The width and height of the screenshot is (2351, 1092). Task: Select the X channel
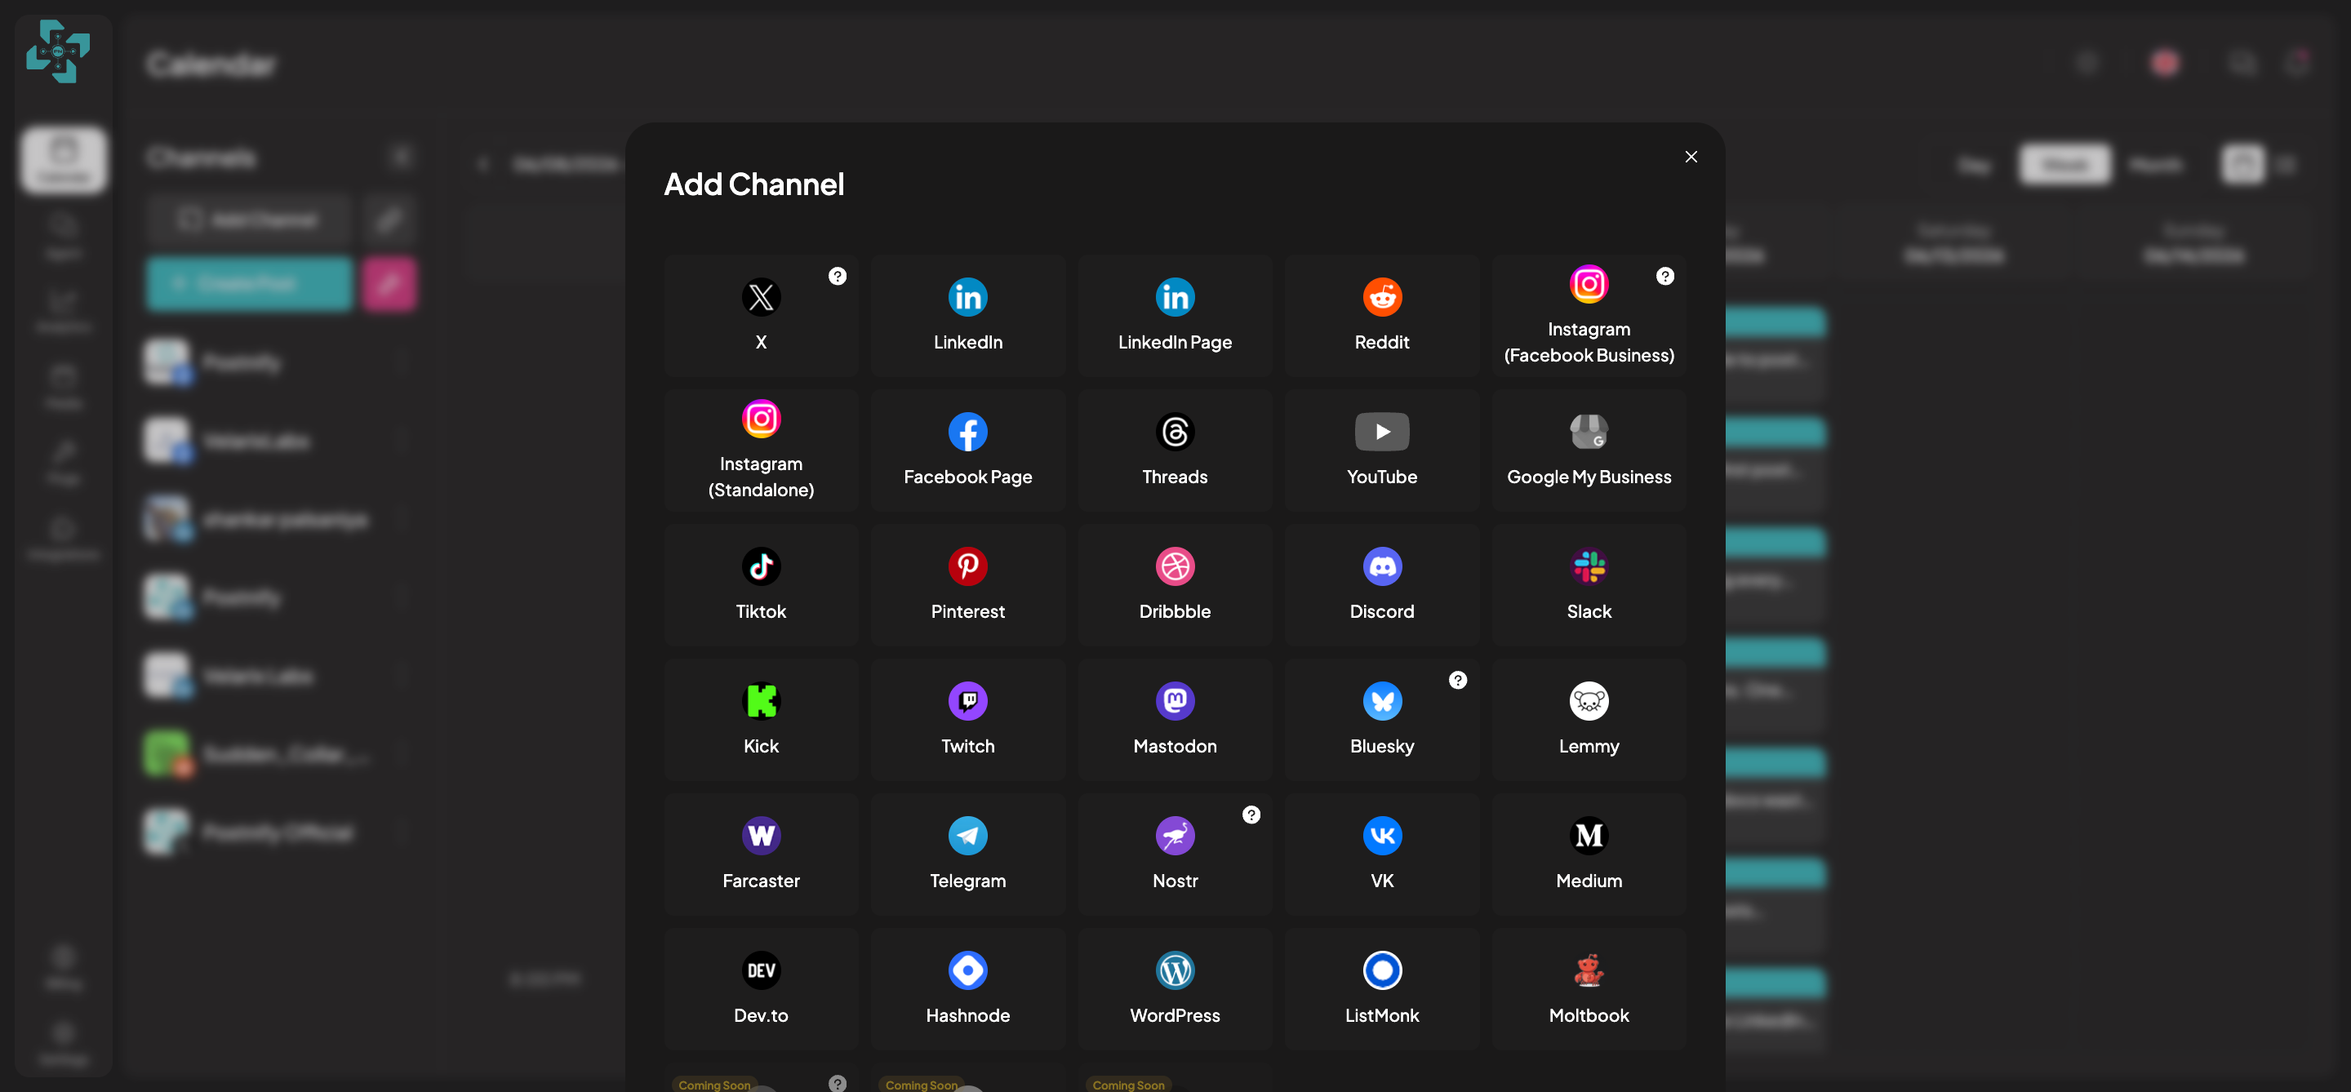760,315
